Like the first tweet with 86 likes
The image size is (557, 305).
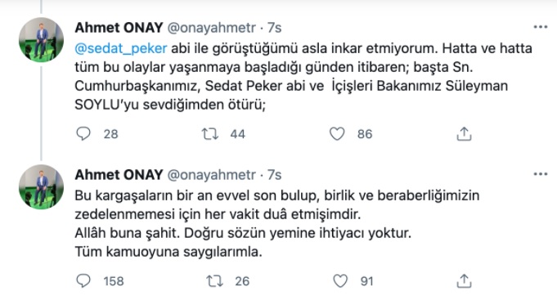tap(337, 134)
